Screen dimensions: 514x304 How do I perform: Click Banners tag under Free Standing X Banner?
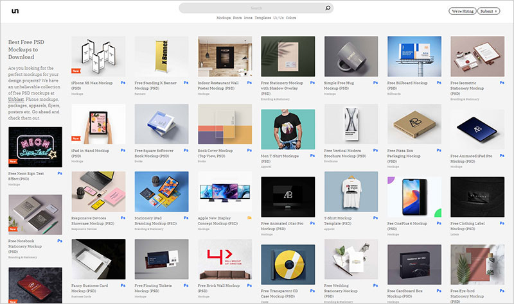click(x=140, y=94)
